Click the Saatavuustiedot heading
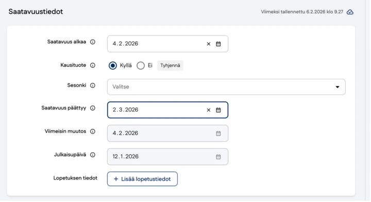 tap(36, 11)
